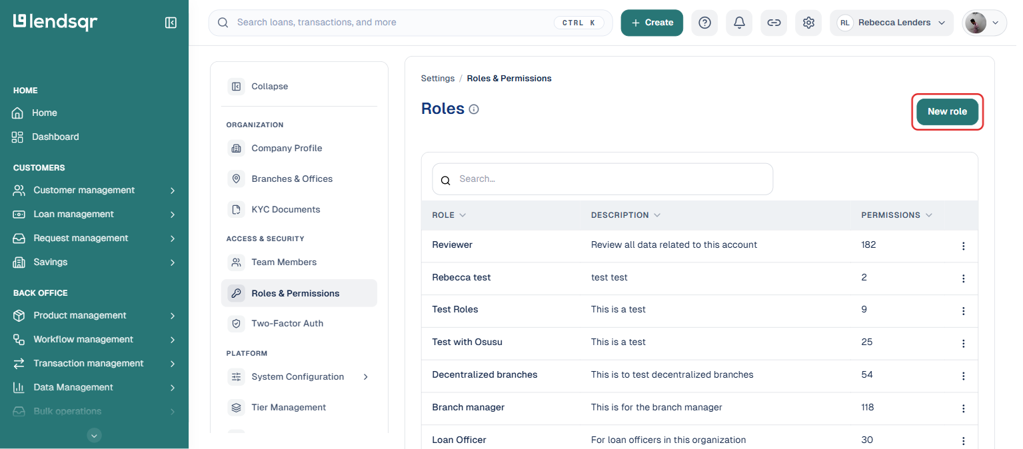The width and height of the screenshot is (1023, 449).
Task: Focus the roles Search field
Action: 602,179
